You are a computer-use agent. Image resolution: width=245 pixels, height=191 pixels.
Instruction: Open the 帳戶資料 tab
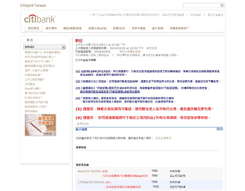(x=51, y=29)
